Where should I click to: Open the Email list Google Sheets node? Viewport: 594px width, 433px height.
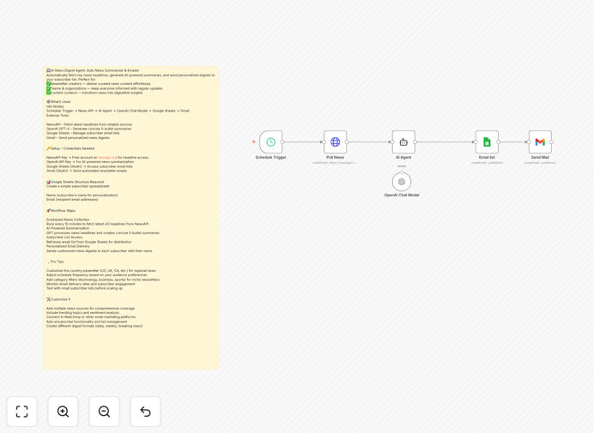[x=487, y=142]
